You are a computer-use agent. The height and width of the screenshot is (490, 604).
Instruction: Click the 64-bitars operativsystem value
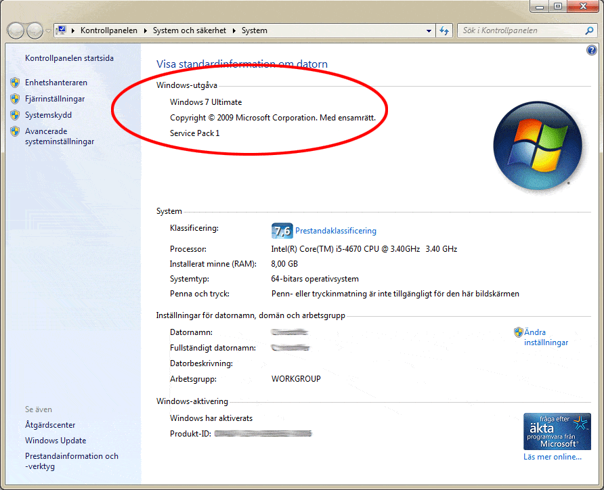[315, 279]
